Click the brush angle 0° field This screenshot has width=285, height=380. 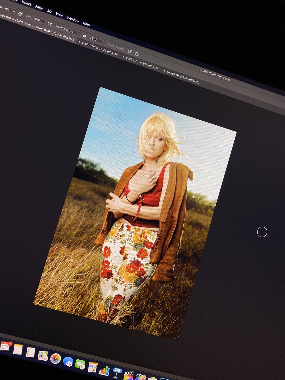98,41
